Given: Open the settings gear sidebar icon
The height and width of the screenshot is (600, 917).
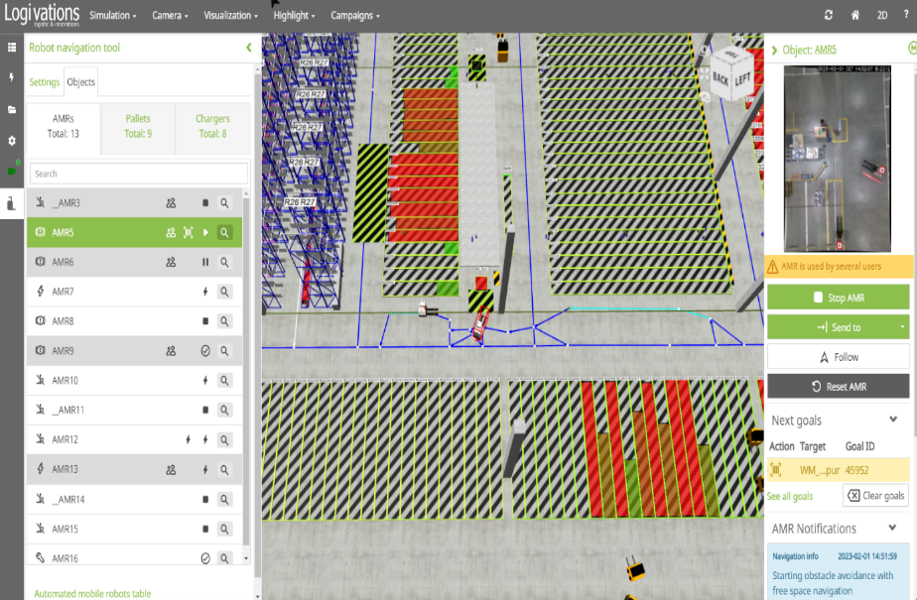Looking at the screenshot, I should coord(12,140).
